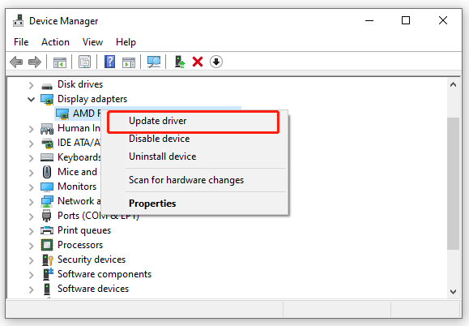Image resolution: width=469 pixels, height=326 pixels.
Task: Open the Help menu
Action: [x=126, y=42]
